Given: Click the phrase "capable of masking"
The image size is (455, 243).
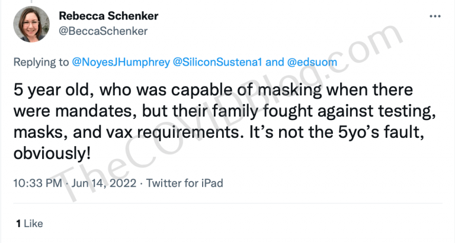Looking at the screenshot, I should click(x=246, y=90).
